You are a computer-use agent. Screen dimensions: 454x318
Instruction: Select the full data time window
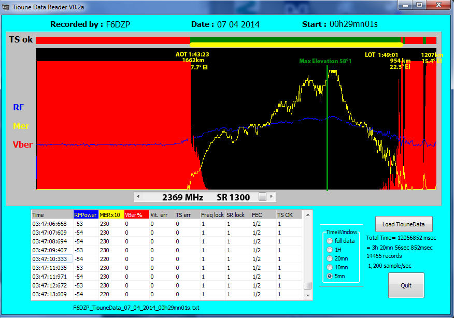click(x=330, y=241)
